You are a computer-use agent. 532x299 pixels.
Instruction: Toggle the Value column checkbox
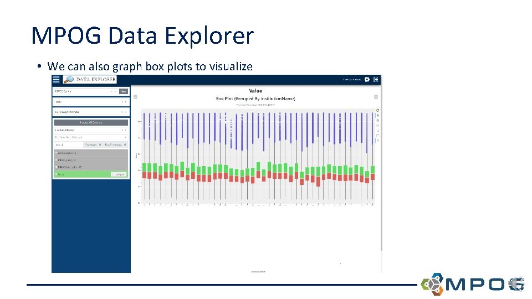(x=57, y=174)
